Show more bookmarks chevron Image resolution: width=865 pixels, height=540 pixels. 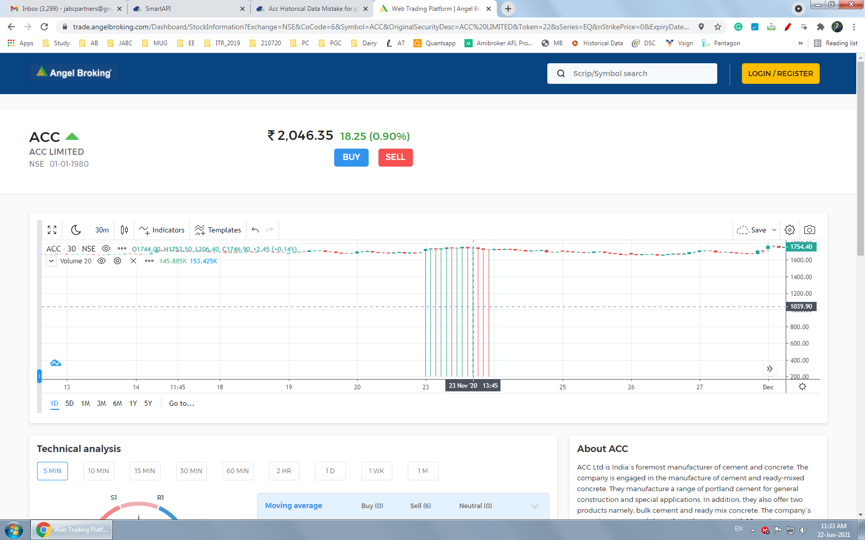click(800, 43)
